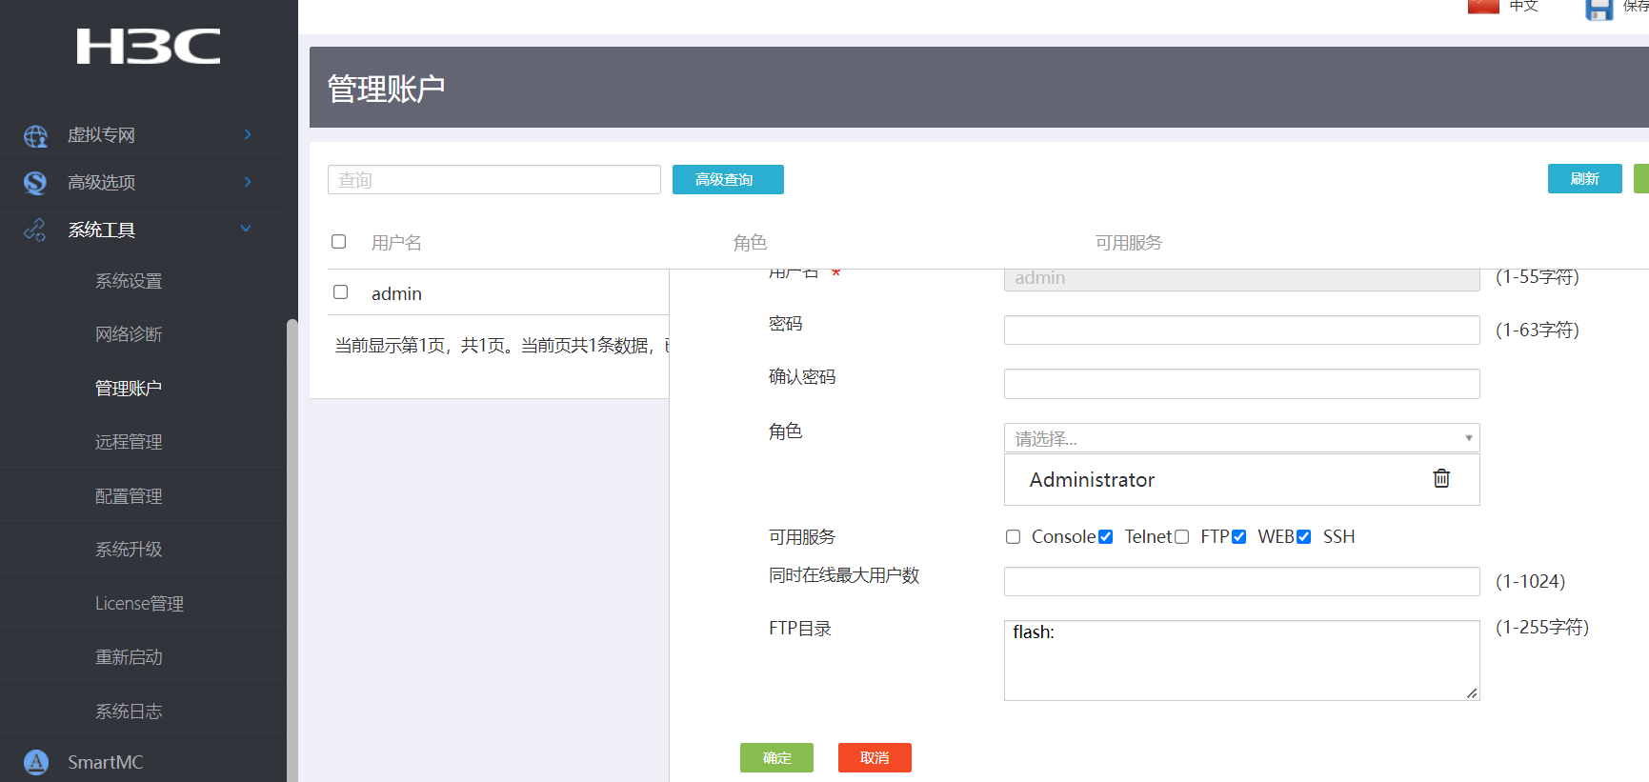Click the globe icon beside 虚拟专网
The image size is (1649, 782).
[x=35, y=136]
